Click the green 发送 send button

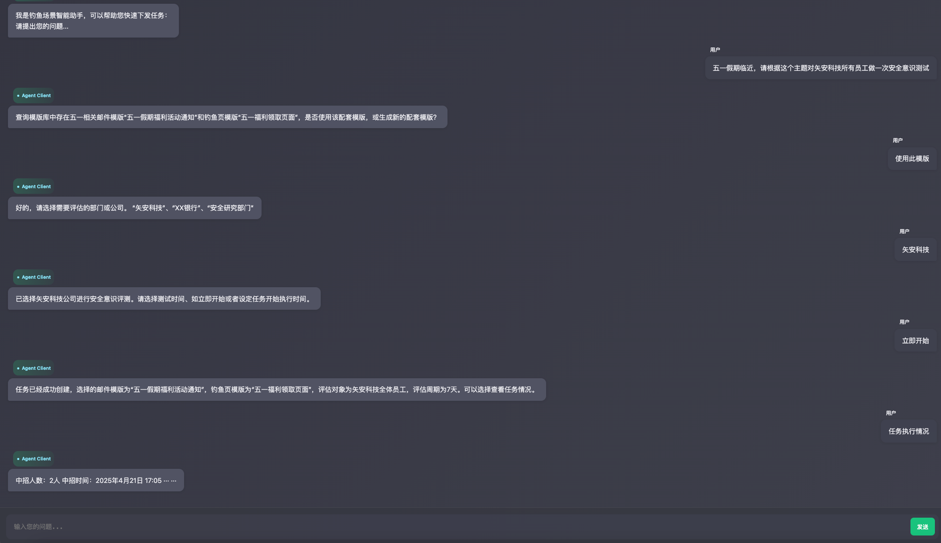(922, 527)
